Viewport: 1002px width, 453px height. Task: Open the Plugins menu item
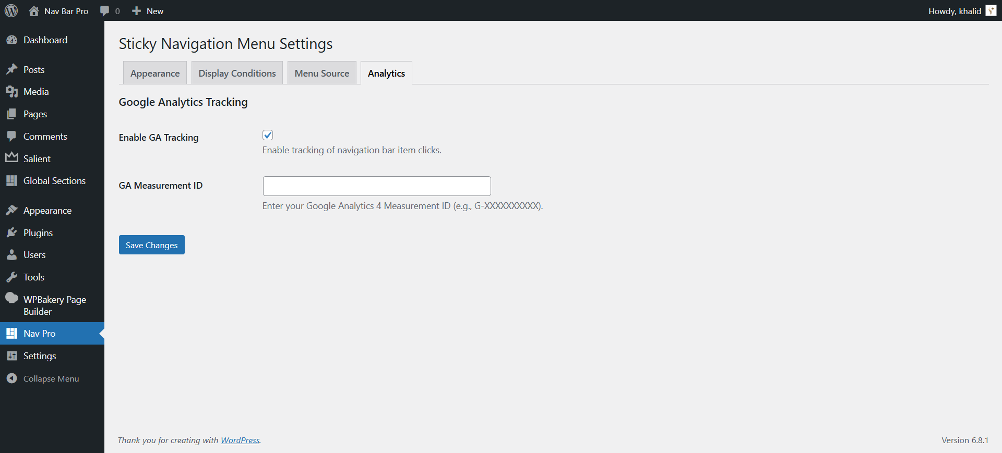pos(52,232)
